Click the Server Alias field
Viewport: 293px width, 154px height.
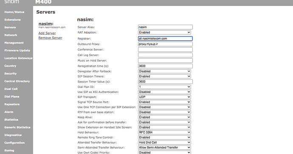point(165,27)
